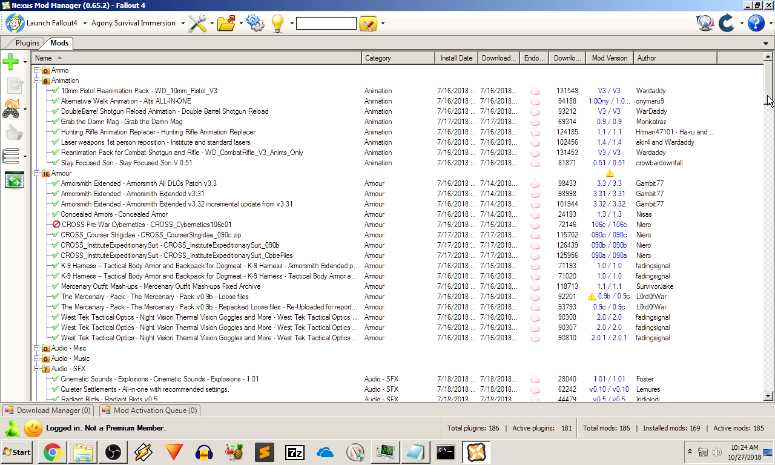Click the yellow tools button beside search box
This screenshot has height=465, width=775.
[368, 24]
